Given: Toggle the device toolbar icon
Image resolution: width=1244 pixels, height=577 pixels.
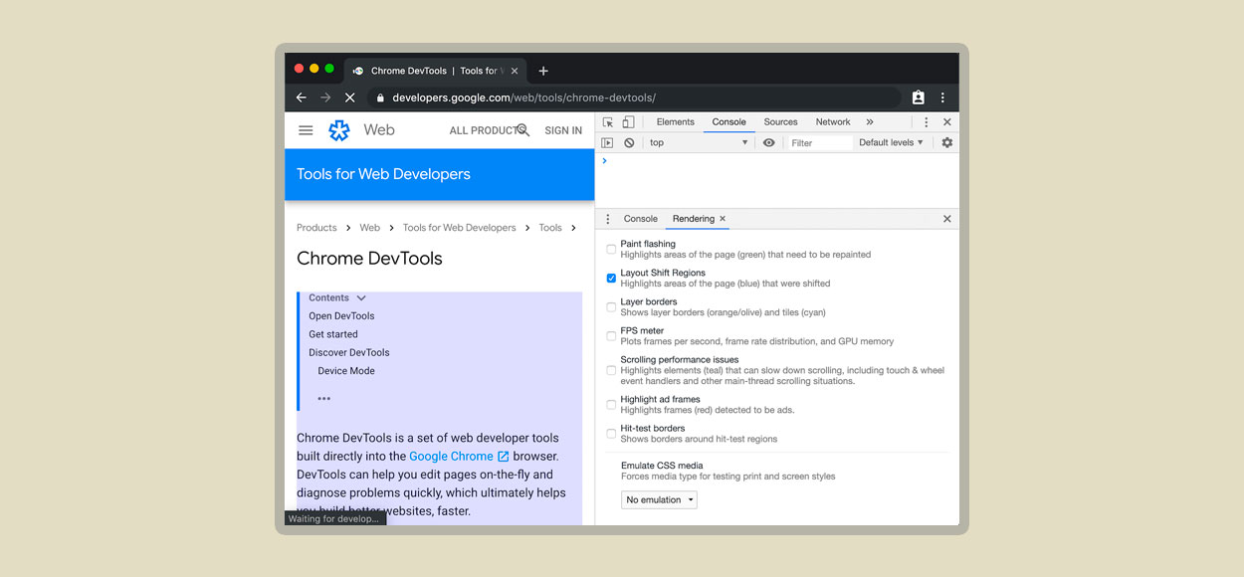Looking at the screenshot, I should [628, 122].
